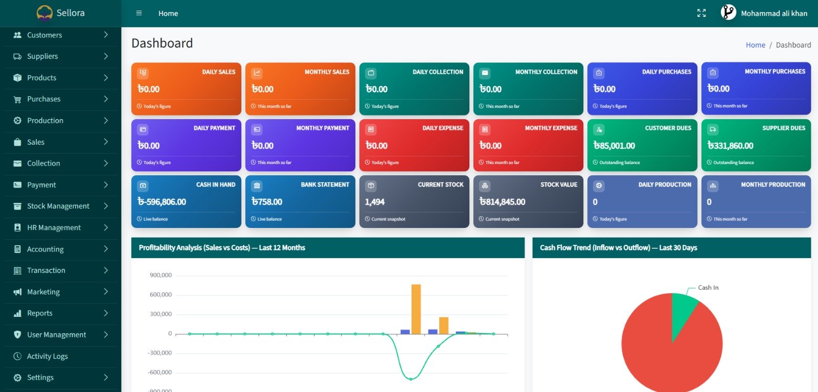Viewport: 818px width, 392px height.
Task: Open the Collection menu item
Action: 60,164
